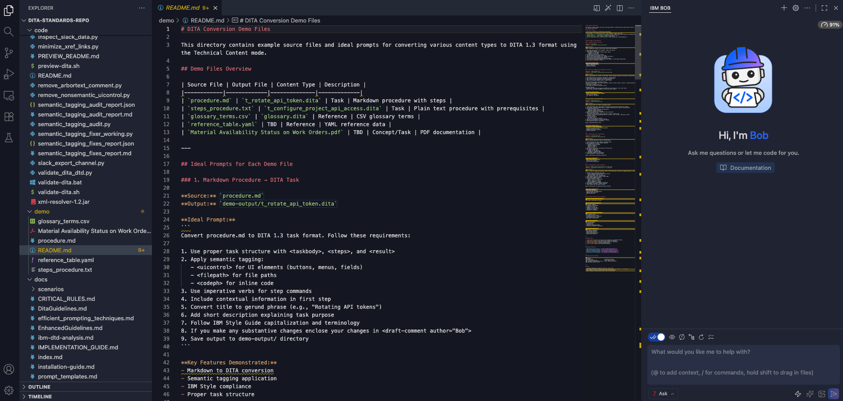Open Run and Debug view

[x=8, y=74]
